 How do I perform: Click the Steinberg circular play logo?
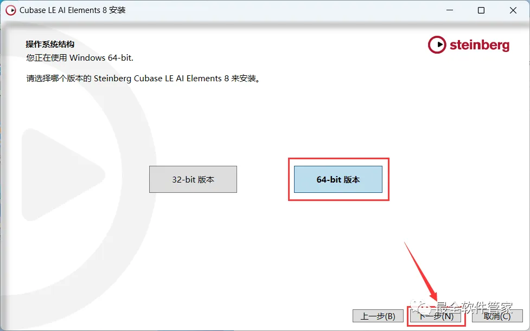pyautogui.click(x=437, y=44)
